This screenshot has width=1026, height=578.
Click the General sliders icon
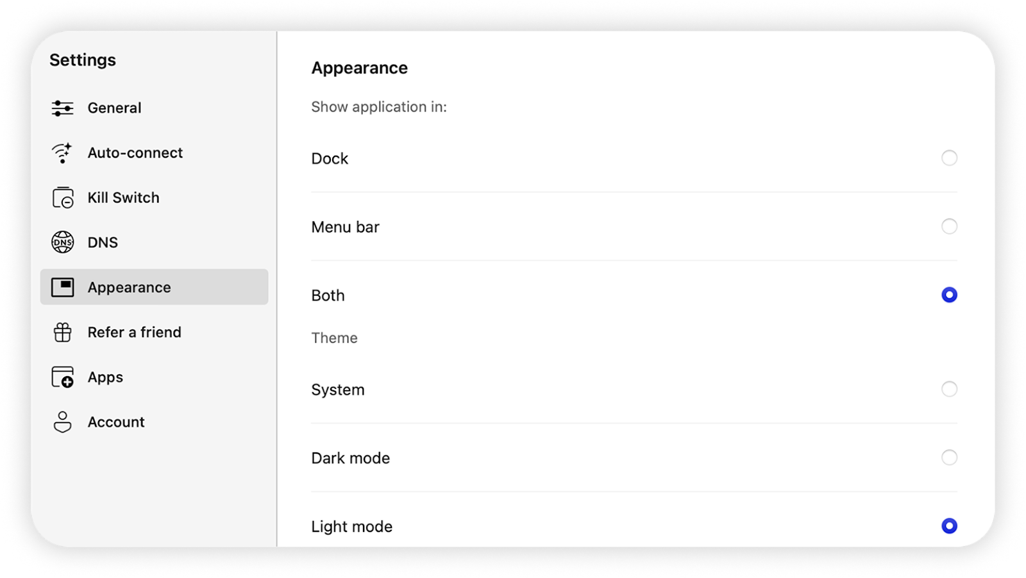(62, 108)
